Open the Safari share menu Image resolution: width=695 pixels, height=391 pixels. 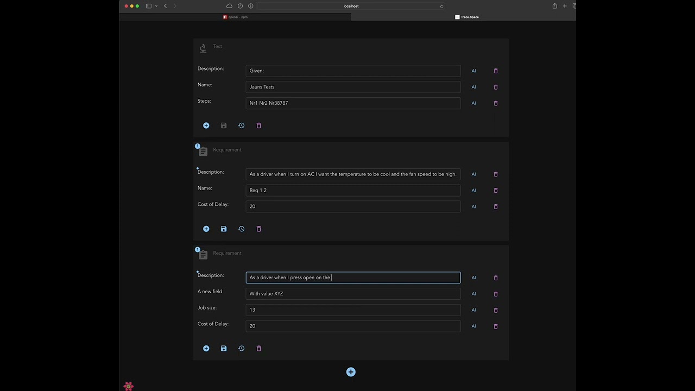(554, 6)
